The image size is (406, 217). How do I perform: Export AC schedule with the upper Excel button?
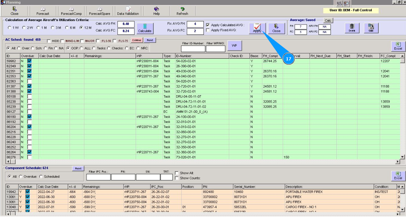pyautogui.click(x=398, y=46)
